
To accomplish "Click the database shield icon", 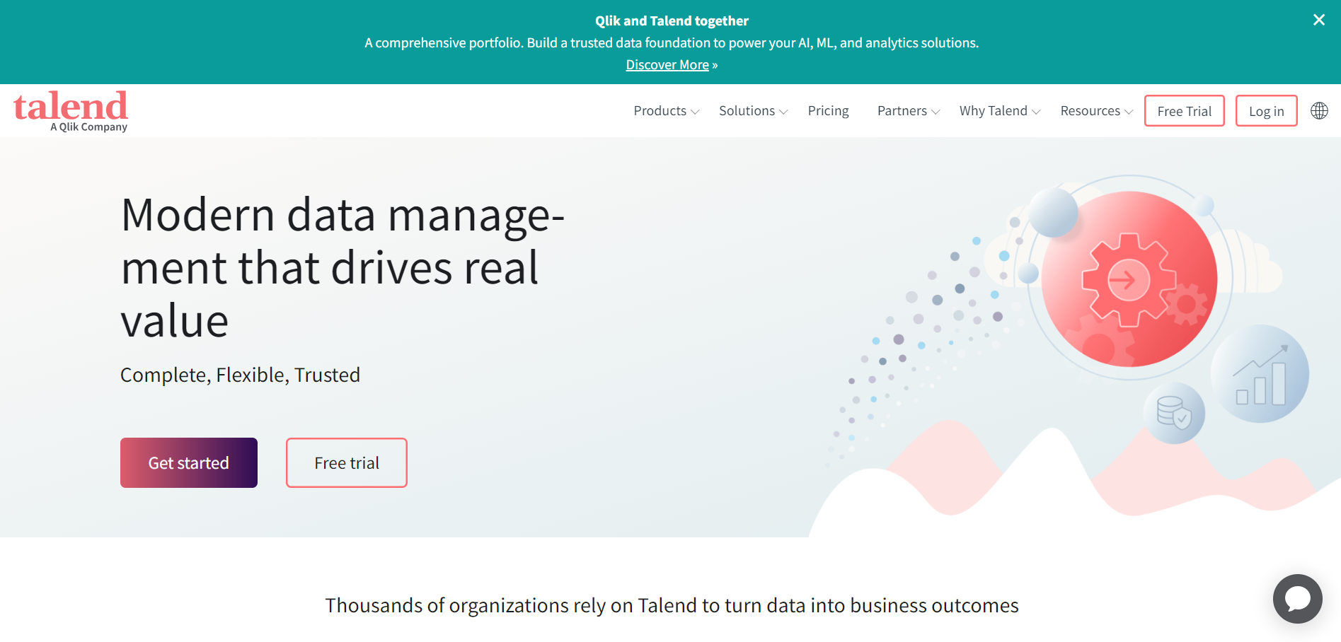I will coord(1175,413).
